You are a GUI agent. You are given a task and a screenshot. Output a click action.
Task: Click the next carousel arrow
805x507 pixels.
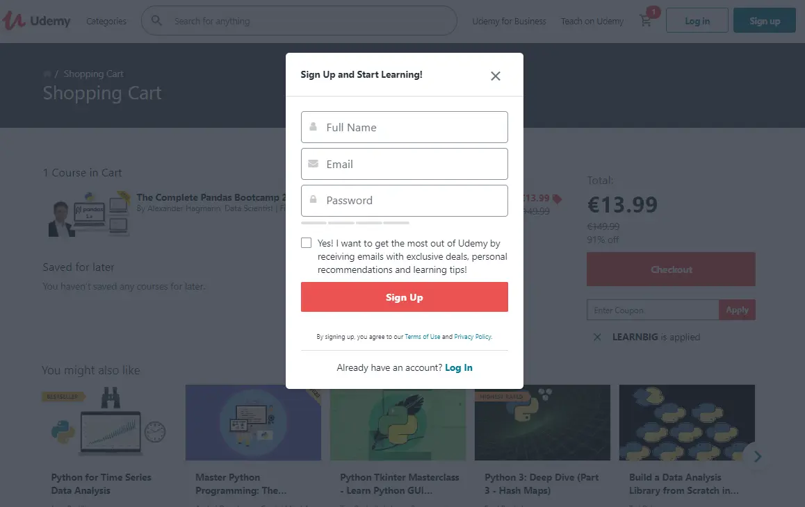coord(758,456)
